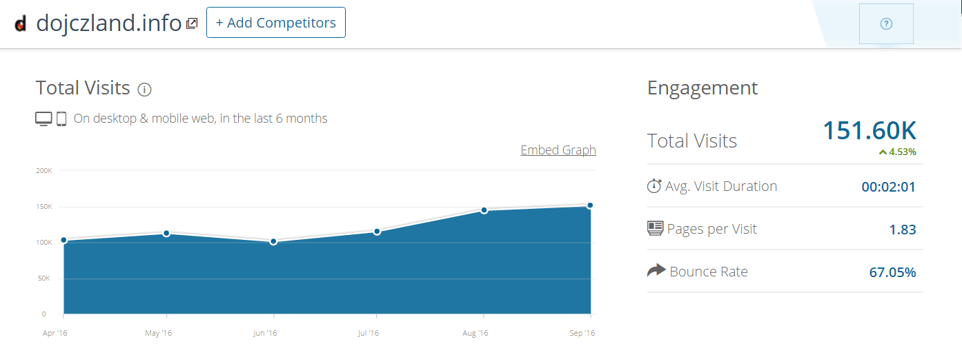Click the green 4.53% increase arrow
This screenshot has width=962, height=355.
point(883,152)
